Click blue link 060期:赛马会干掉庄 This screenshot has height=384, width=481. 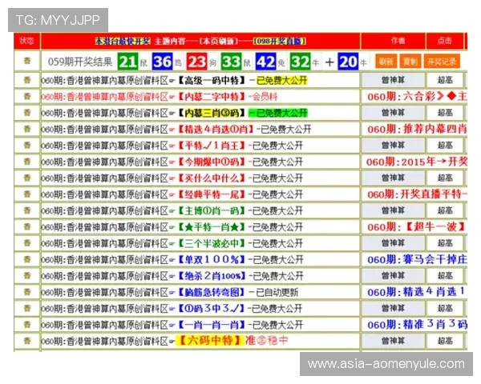pos(417,259)
